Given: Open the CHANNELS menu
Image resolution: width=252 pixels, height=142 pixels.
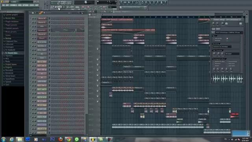Looking at the screenshot, I should tap(13, 5).
